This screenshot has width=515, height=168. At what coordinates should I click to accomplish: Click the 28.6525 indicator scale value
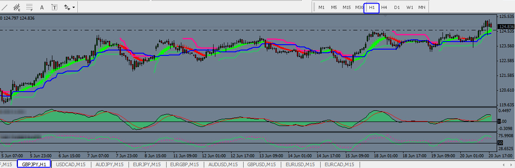tap(506, 148)
